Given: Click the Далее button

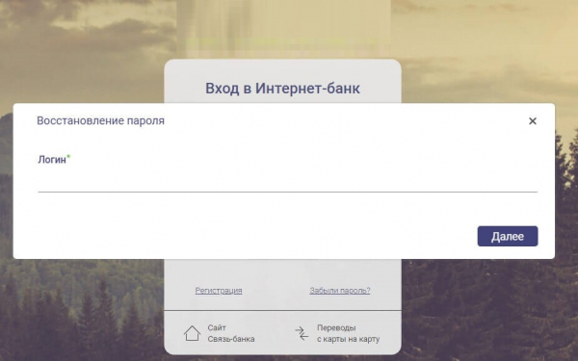Looking at the screenshot, I should pos(508,236).
